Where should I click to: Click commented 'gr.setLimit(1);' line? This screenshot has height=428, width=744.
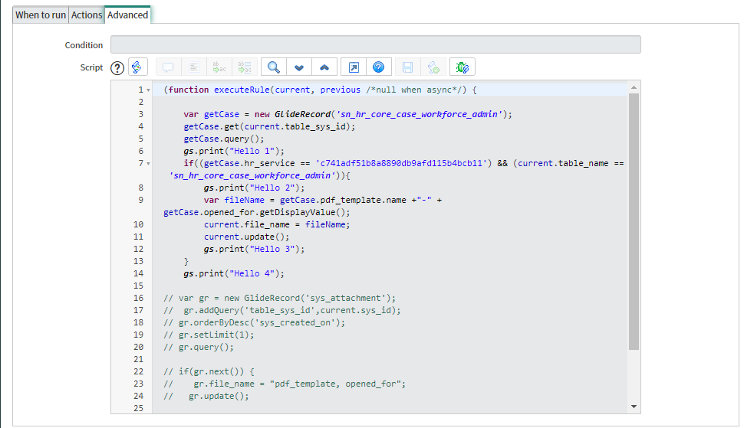tap(209, 335)
